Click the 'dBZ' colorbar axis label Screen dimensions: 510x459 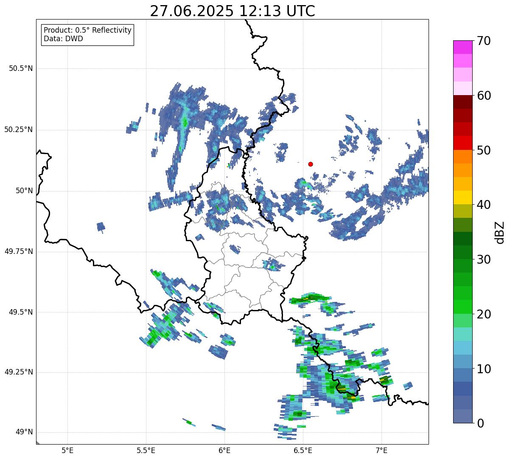click(x=500, y=232)
